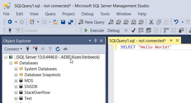The width and height of the screenshot is (191, 103).
Task: Click the Debug button in toolbar
Action: pos(113,30)
